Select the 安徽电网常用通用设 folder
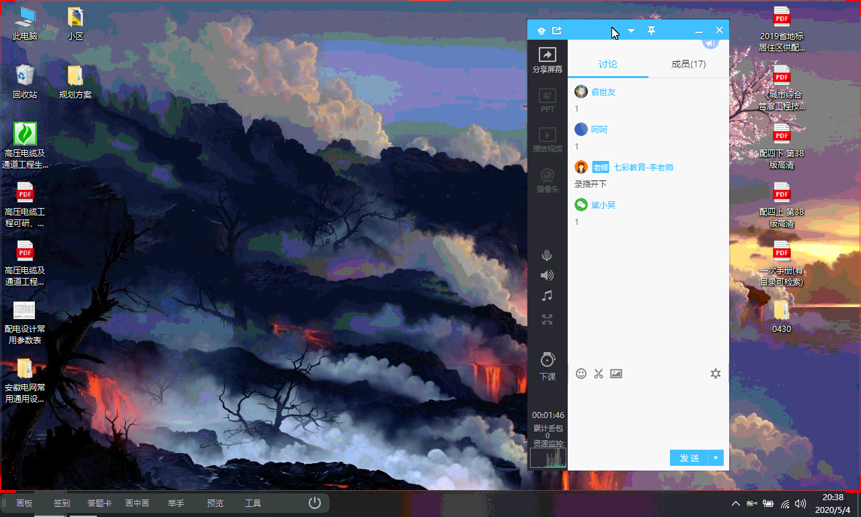Viewport: 861px width, 517px height. click(x=25, y=381)
